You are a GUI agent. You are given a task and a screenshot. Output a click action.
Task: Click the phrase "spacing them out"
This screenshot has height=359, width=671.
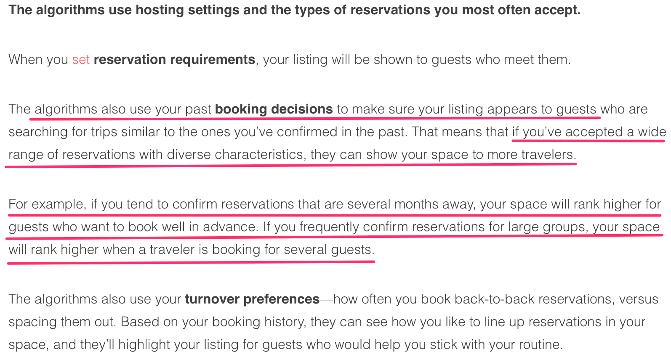tap(61, 322)
